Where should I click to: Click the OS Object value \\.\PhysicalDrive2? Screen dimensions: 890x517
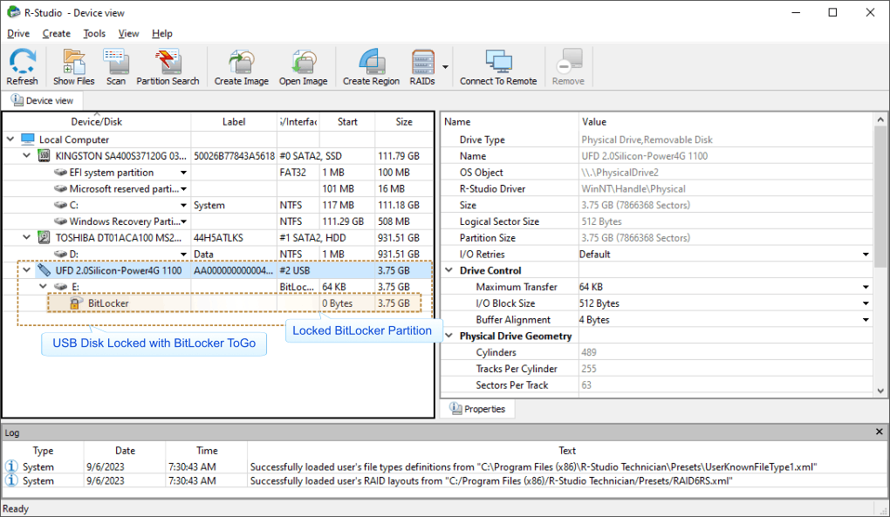(x=620, y=173)
